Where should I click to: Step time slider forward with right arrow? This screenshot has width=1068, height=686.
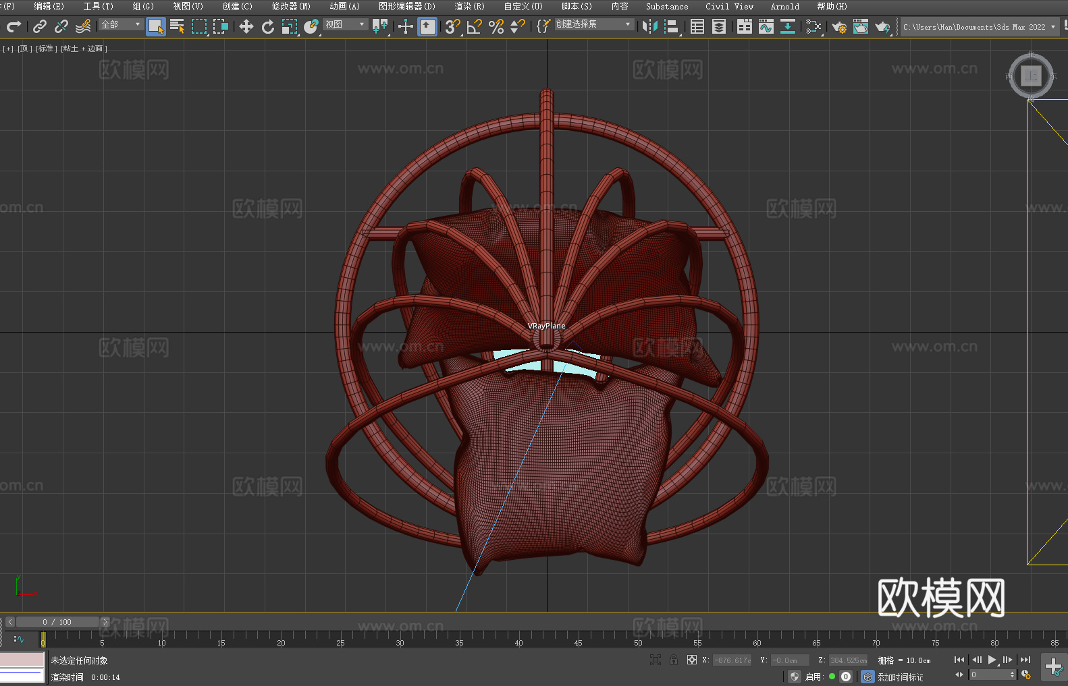coord(105,622)
